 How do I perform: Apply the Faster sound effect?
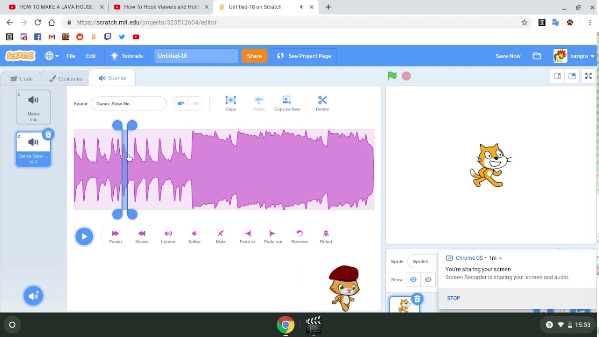[x=116, y=236]
